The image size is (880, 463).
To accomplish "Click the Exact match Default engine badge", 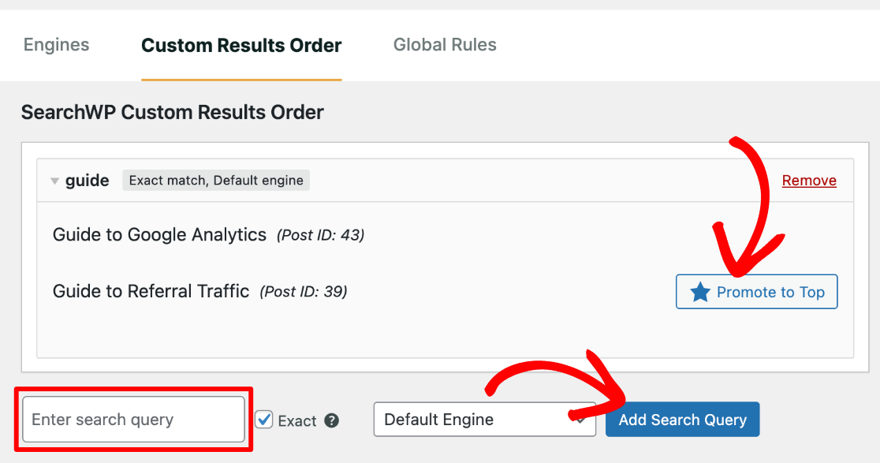I will click(215, 180).
